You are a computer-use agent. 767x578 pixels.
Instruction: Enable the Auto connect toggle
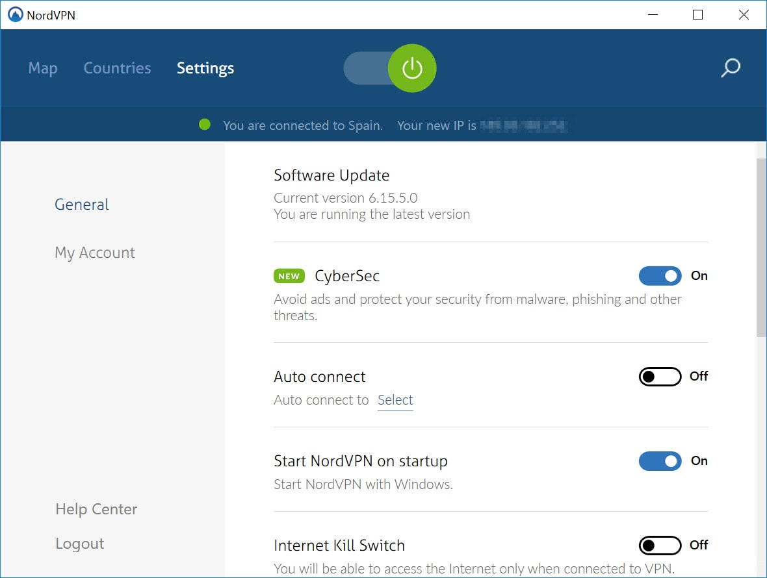click(660, 377)
